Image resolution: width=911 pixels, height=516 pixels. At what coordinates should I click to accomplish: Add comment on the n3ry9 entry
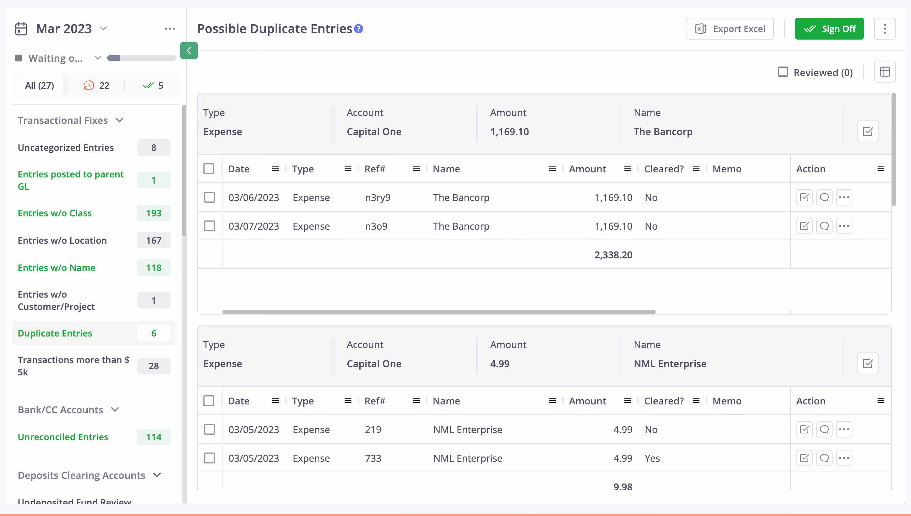pyautogui.click(x=824, y=197)
